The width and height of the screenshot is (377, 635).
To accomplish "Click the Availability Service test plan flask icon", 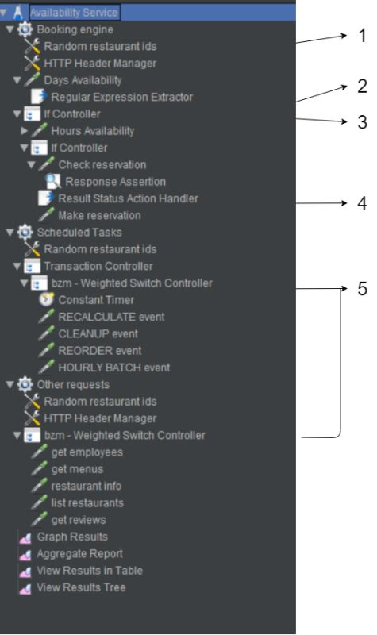I will (x=17, y=13).
